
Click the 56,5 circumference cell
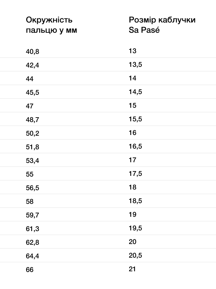32,188
